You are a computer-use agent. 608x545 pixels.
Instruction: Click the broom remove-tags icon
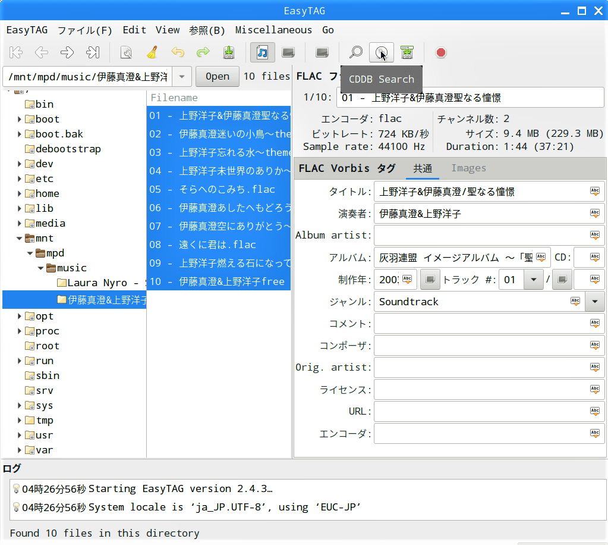point(152,52)
